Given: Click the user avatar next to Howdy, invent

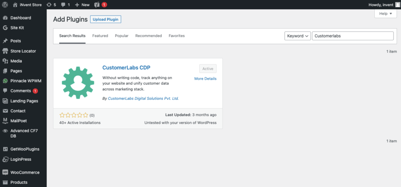Looking at the screenshot, I should (397, 5).
